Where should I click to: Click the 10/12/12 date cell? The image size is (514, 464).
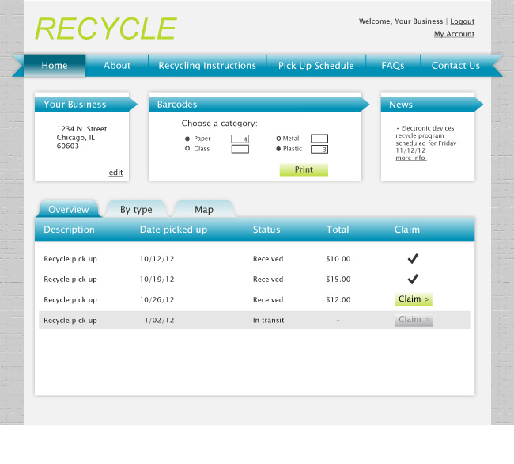point(157,259)
